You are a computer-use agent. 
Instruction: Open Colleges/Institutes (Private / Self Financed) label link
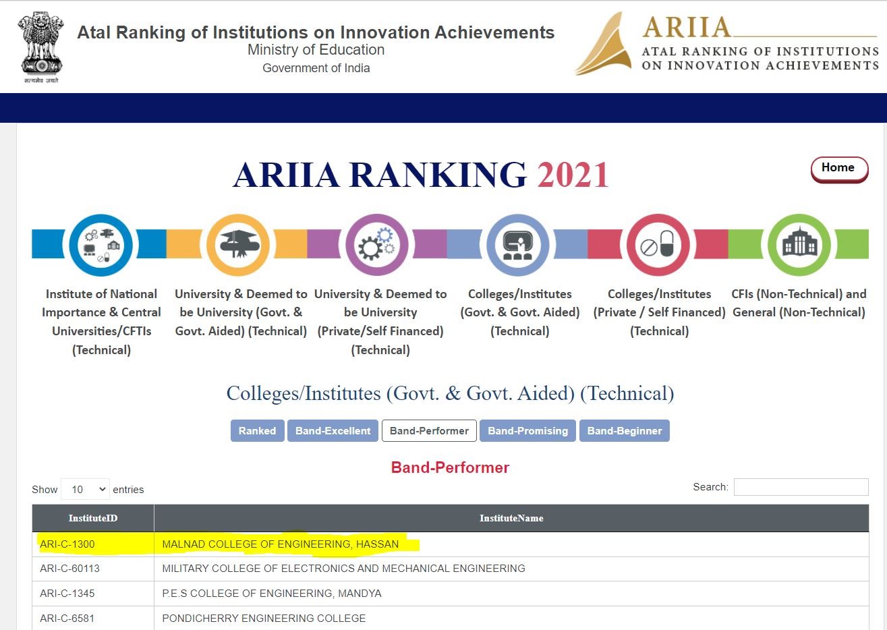click(x=659, y=312)
